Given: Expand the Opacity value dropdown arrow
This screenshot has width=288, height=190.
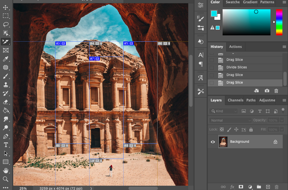Looking at the screenshot, I should click(x=282, y=121).
